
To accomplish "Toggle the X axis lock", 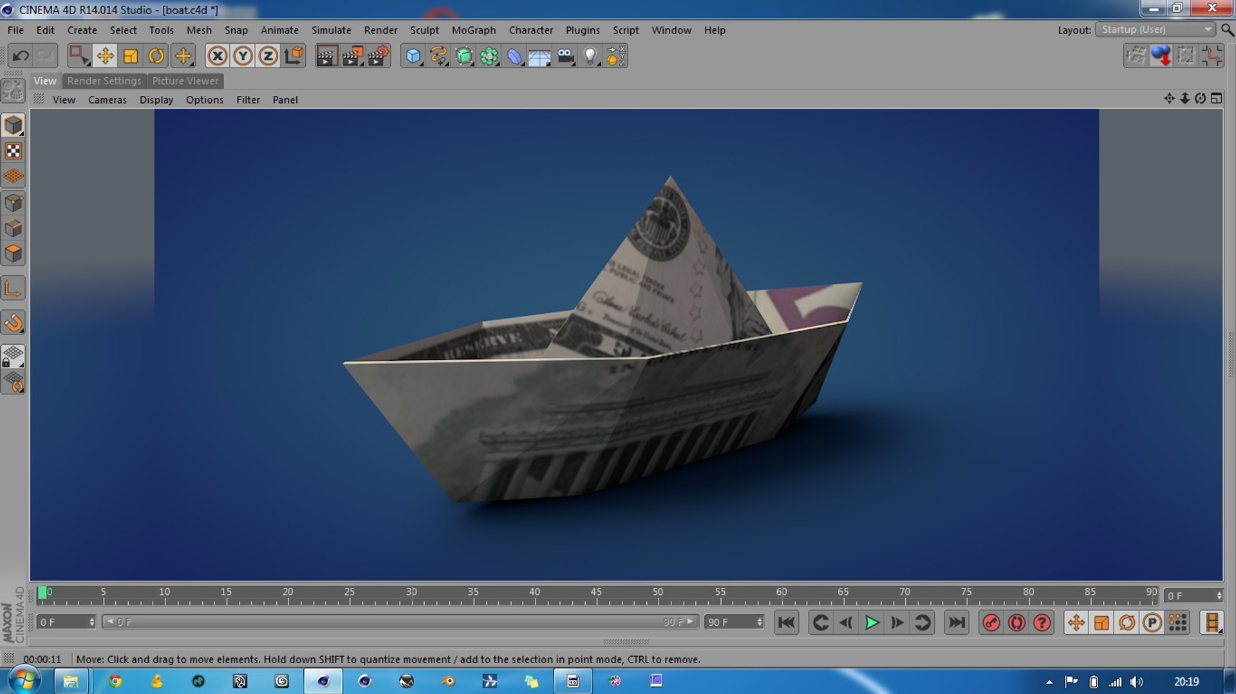I will point(218,56).
